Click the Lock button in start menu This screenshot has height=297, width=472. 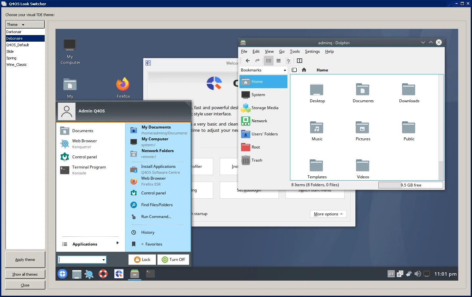pos(142,260)
